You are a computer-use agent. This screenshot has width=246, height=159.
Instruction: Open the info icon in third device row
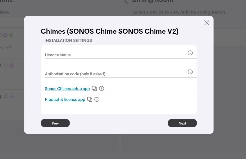point(6,96)
